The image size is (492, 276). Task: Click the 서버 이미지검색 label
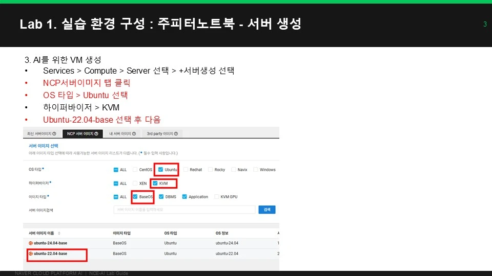41,210
